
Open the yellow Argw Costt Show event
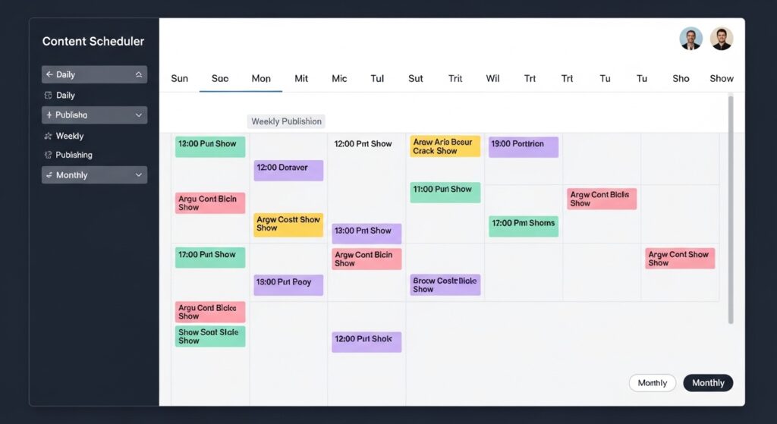click(x=288, y=225)
